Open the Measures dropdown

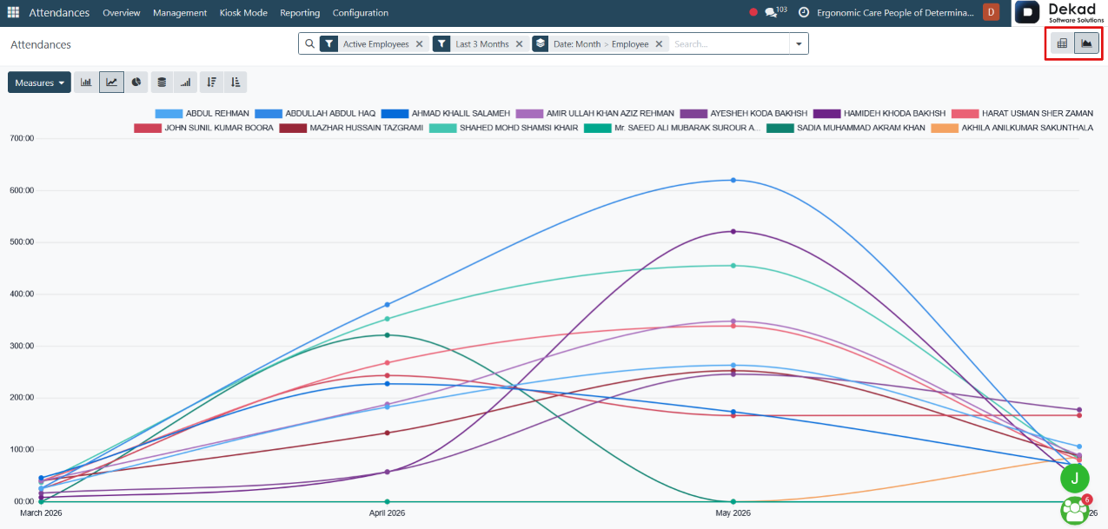pyautogui.click(x=39, y=83)
